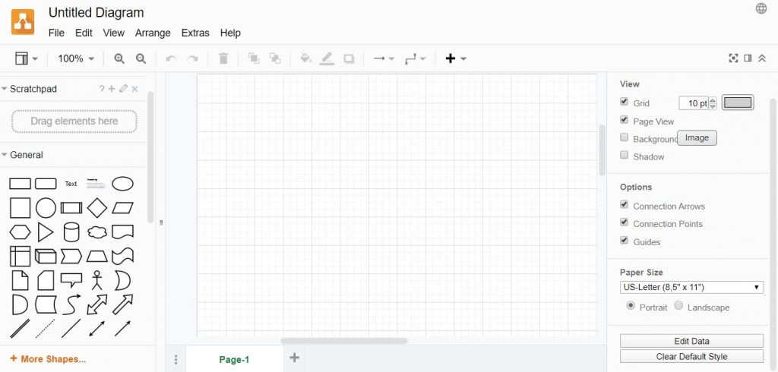
Task: Toggle the Guides checkbox
Action: point(625,240)
